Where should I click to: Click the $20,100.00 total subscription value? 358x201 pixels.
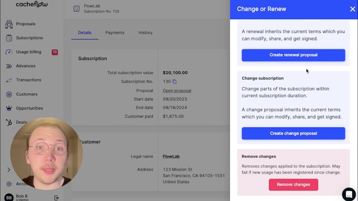(175, 73)
